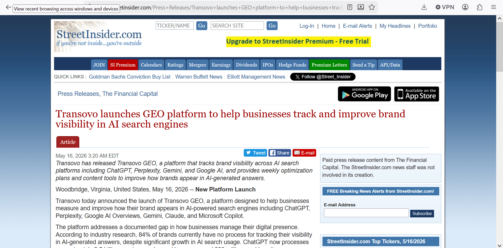Click the save page icon in address bar

pos(361,7)
